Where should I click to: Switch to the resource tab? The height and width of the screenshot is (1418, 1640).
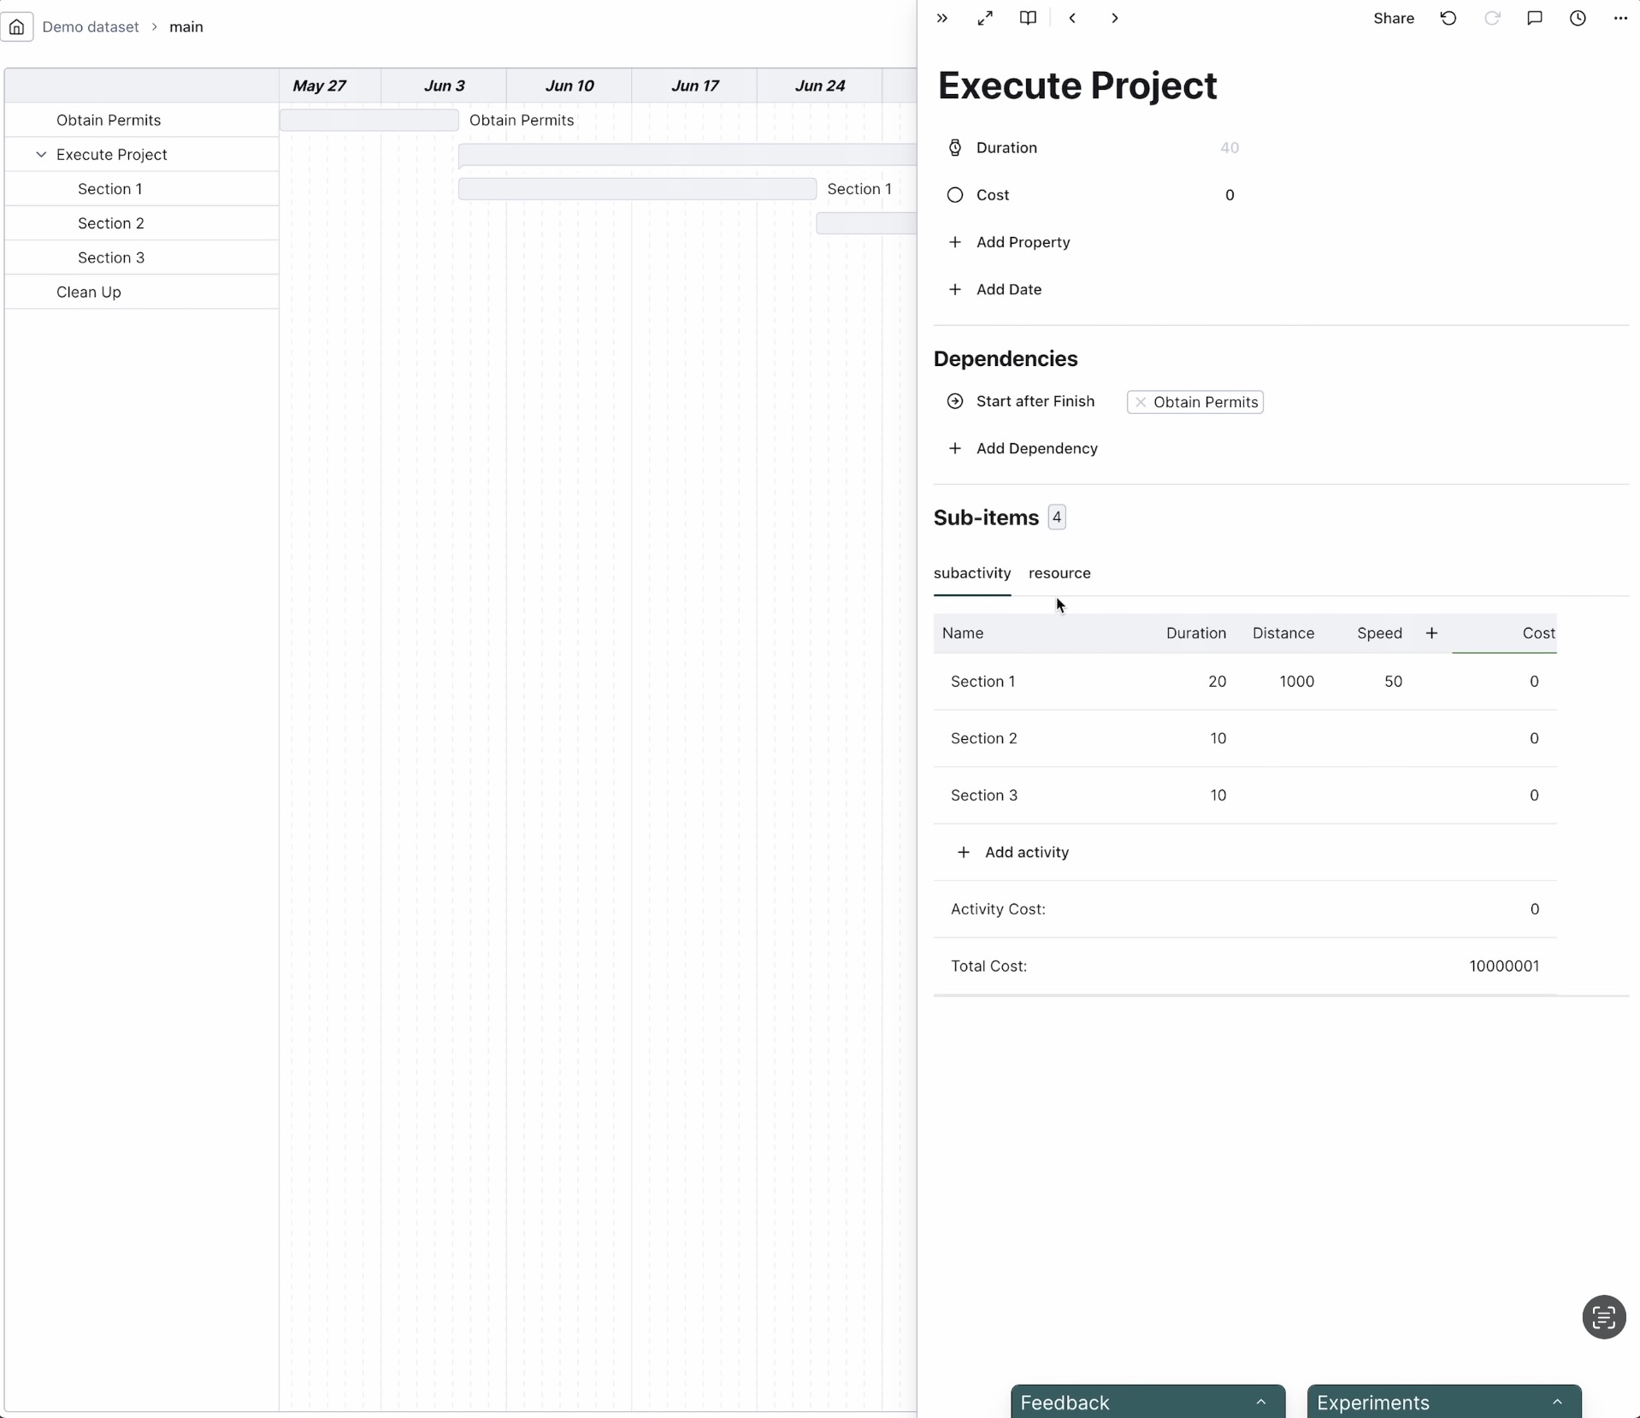pos(1059,573)
